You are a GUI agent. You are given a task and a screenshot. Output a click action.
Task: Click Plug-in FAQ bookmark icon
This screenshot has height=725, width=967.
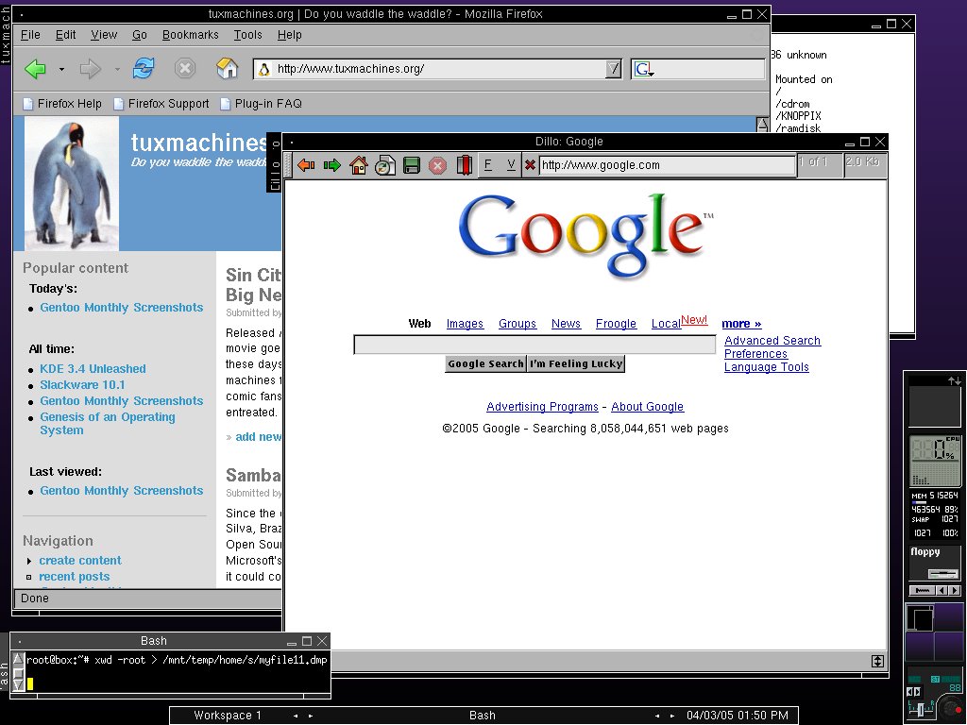pos(225,104)
